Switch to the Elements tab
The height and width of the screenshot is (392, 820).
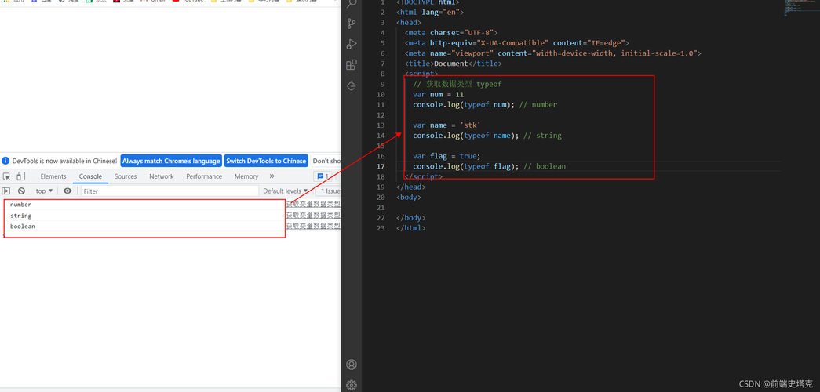(x=53, y=176)
